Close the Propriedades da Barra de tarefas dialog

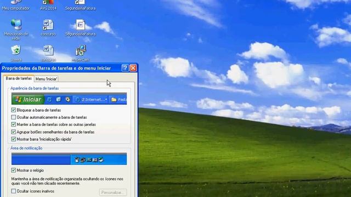(133, 68)
